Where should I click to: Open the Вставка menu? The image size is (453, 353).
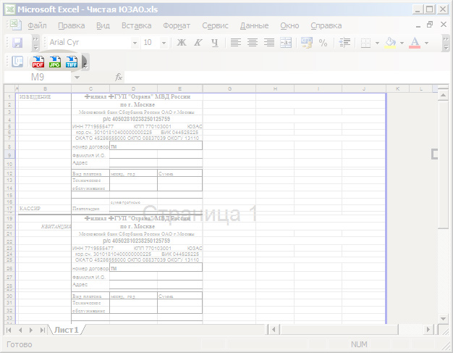click(136, 26)
